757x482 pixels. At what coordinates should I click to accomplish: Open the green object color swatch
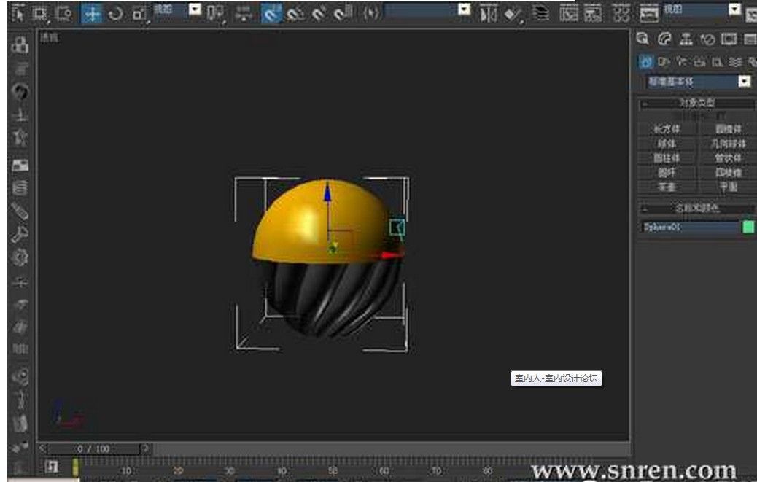tap(748, 227)
